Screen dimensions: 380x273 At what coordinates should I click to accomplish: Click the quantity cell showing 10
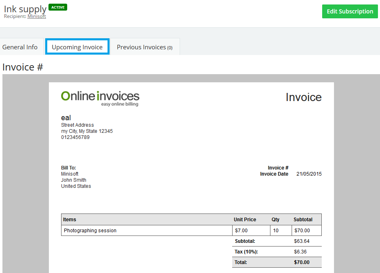point(276,231)
